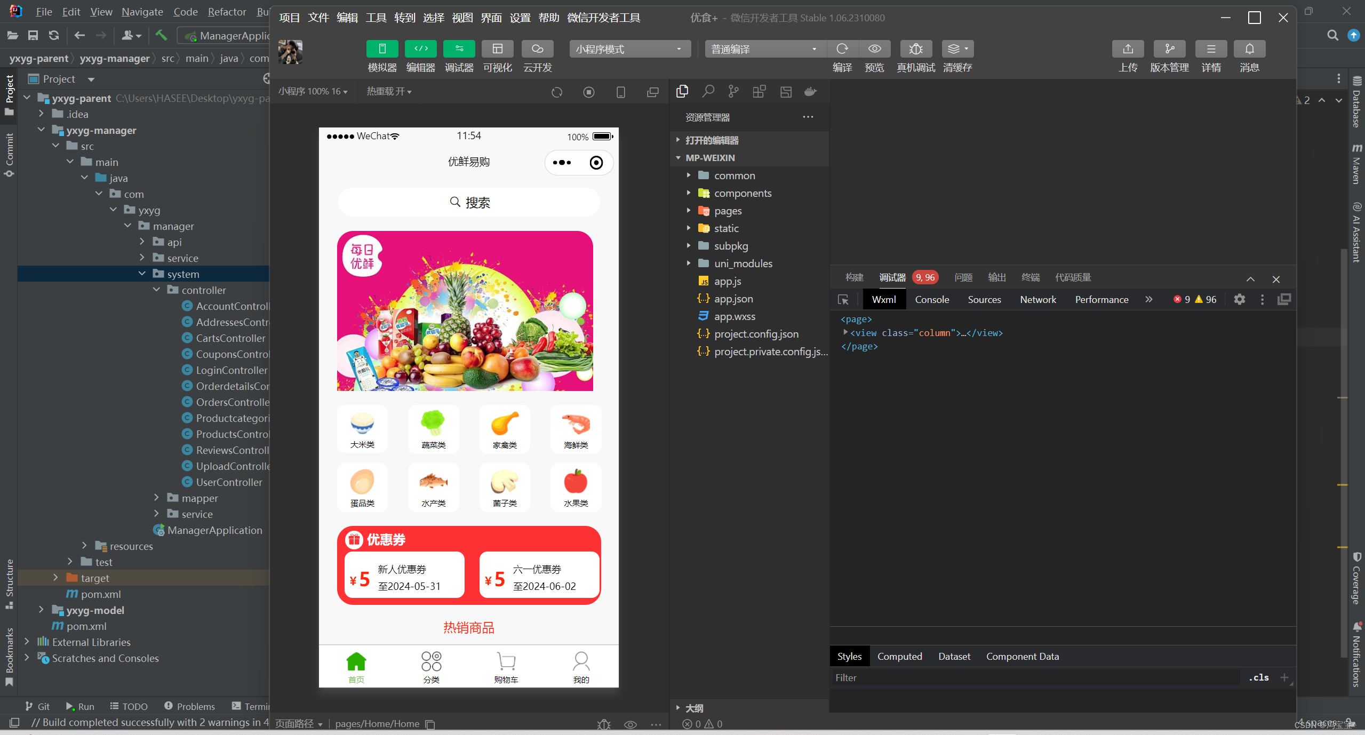Open version management branch icon
This screenshot has height=735, width=1365.
[x=1169, y=49]
